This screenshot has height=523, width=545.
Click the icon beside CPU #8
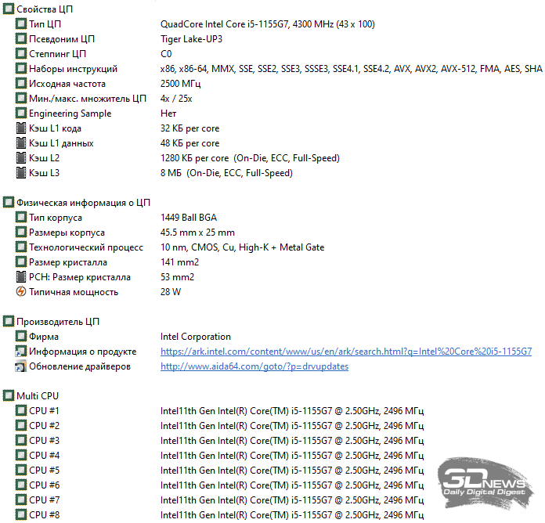(x=21, y=514)
